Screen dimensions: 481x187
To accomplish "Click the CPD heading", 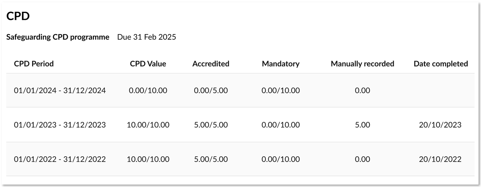I will [18, 16].
